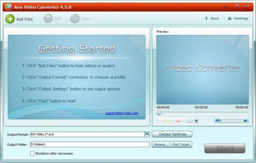Viewport: 256px width, 163px height.
Task: Stop the preview playback
Action: [178, 121]
